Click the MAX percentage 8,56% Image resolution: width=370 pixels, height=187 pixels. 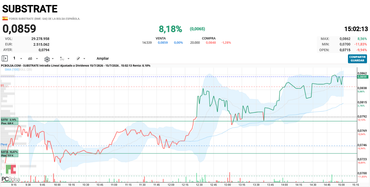362,39
